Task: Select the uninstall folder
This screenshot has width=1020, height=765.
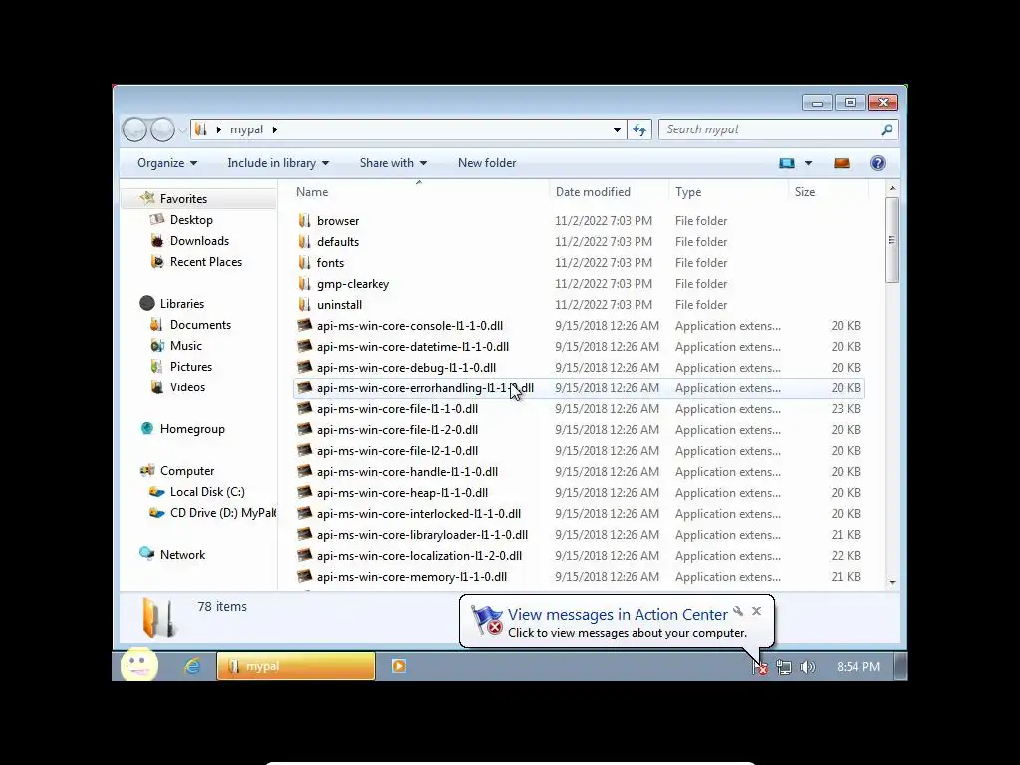Action: [339, 305]
